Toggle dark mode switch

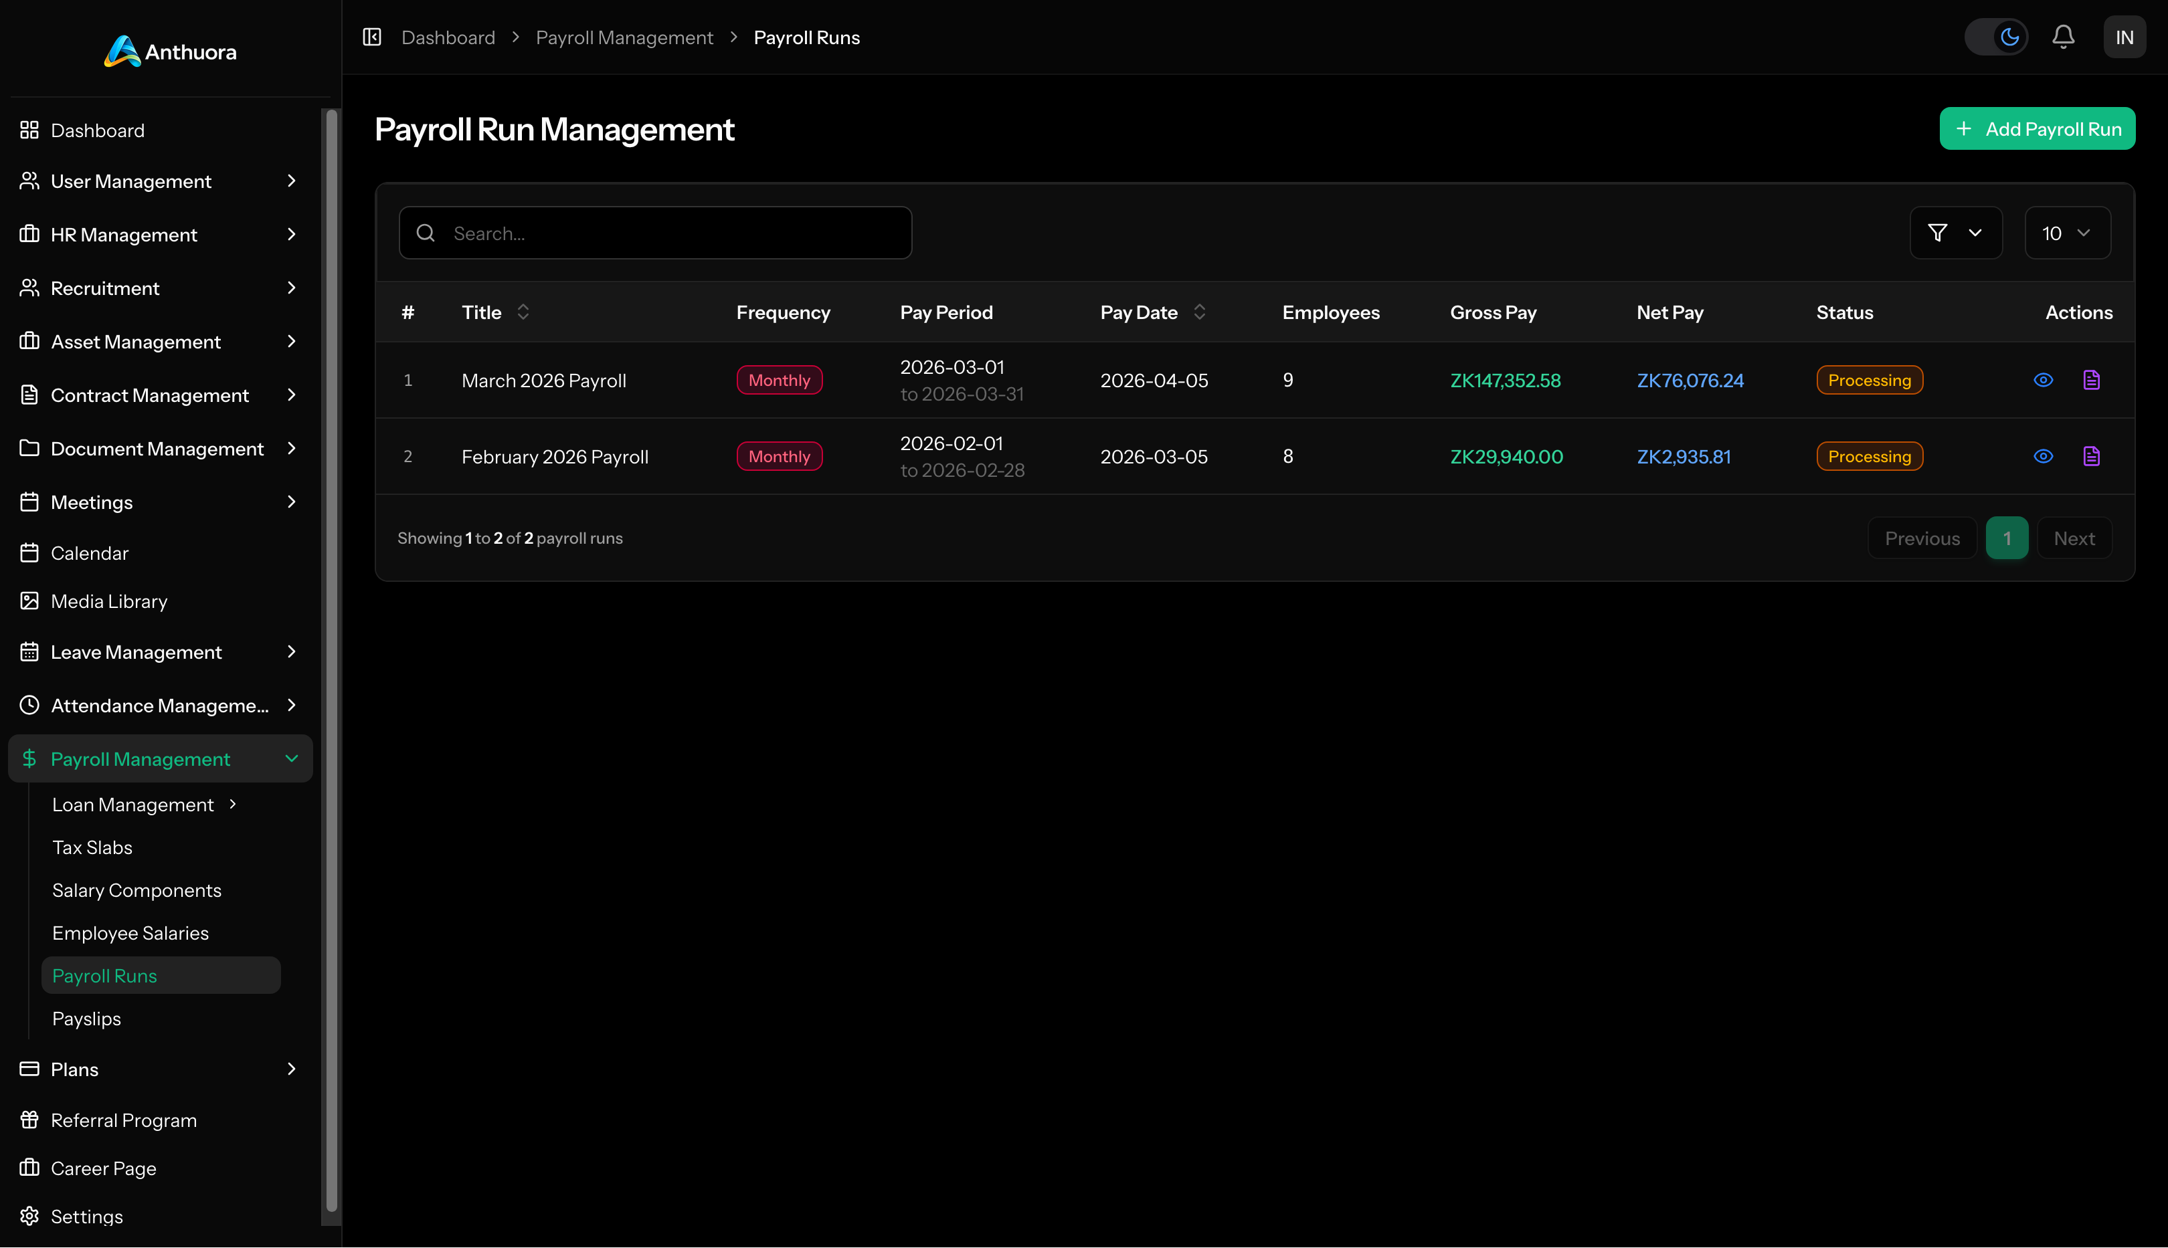click(1995, 37)
